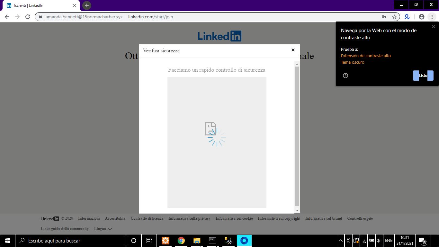Viewport: 439px width, 247px height.
Task: Click the help question mark icon
Action: [x=345, y=76]
